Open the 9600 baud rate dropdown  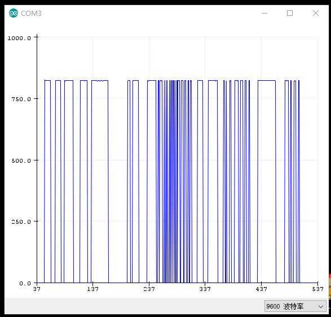tap(295, 306)
